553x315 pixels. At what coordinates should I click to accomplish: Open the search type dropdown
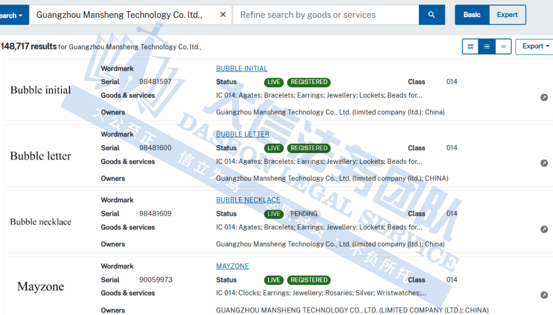12,15
